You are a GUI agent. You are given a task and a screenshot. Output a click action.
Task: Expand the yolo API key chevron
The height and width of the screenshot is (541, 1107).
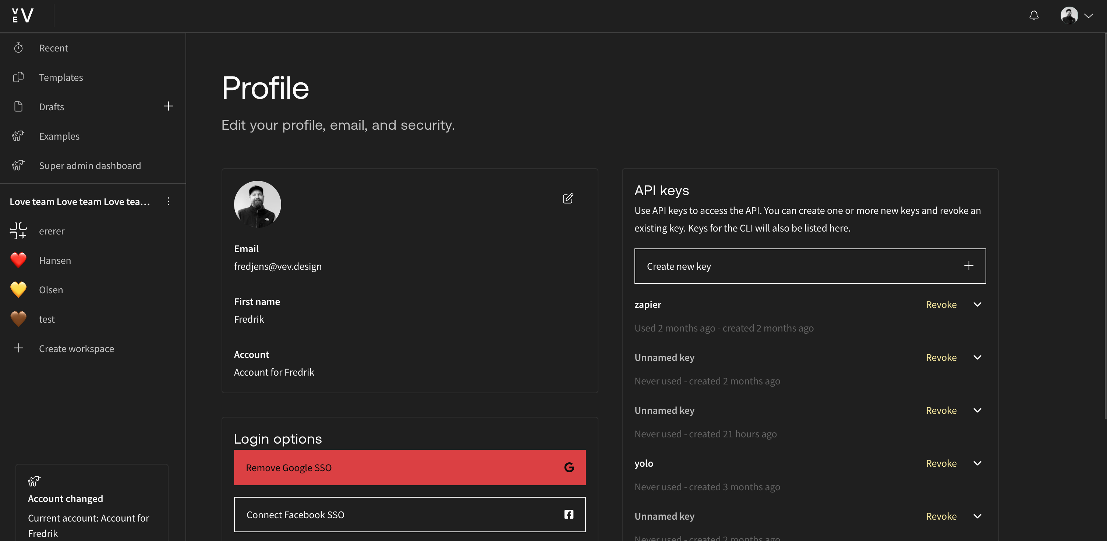[x=977, y=463]
